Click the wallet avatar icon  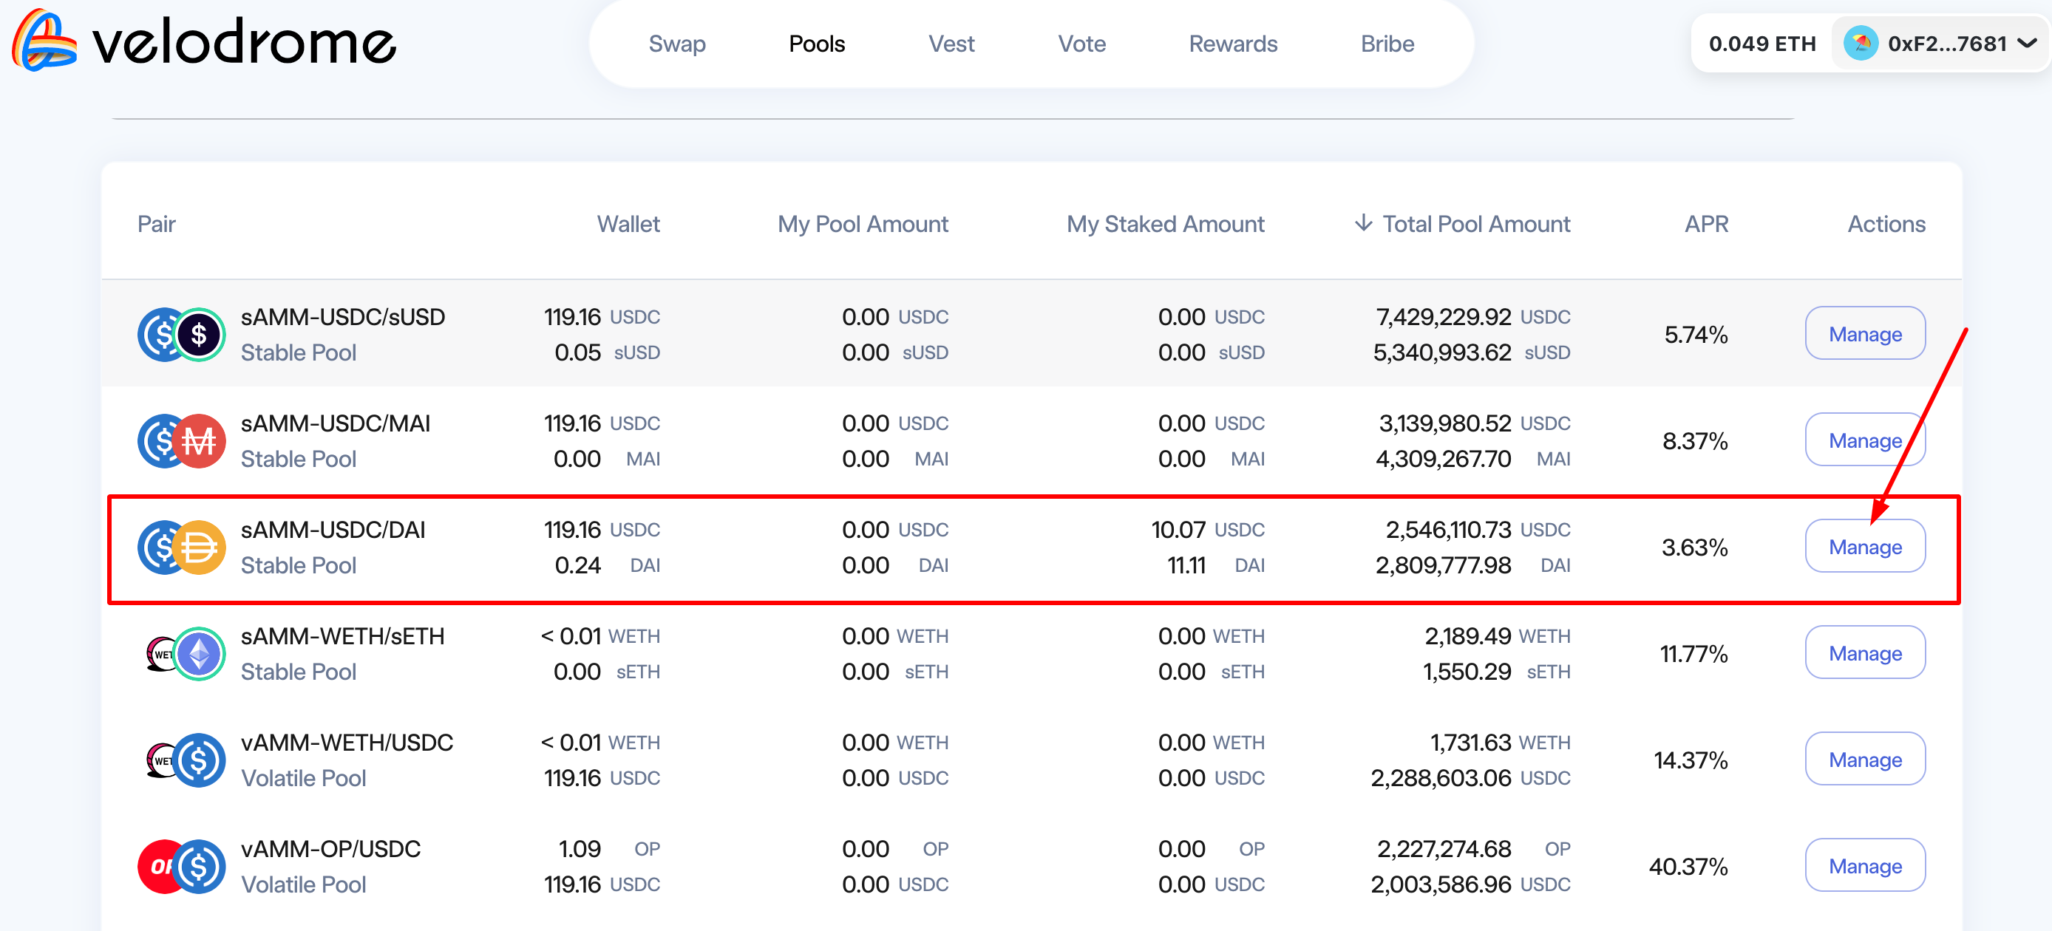click(x=1861, y=44)
